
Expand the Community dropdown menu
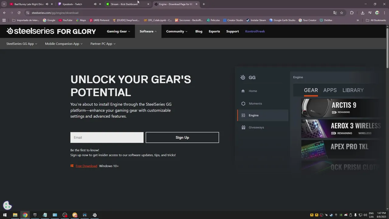point(177,31)
